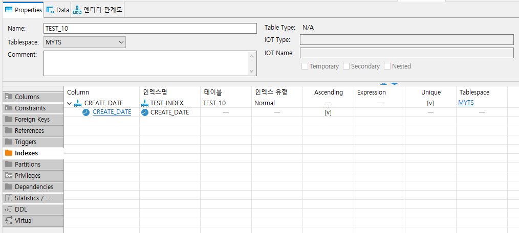519x233 pixels.
Task: Open the Properties tab
Action: coord(23,10)
